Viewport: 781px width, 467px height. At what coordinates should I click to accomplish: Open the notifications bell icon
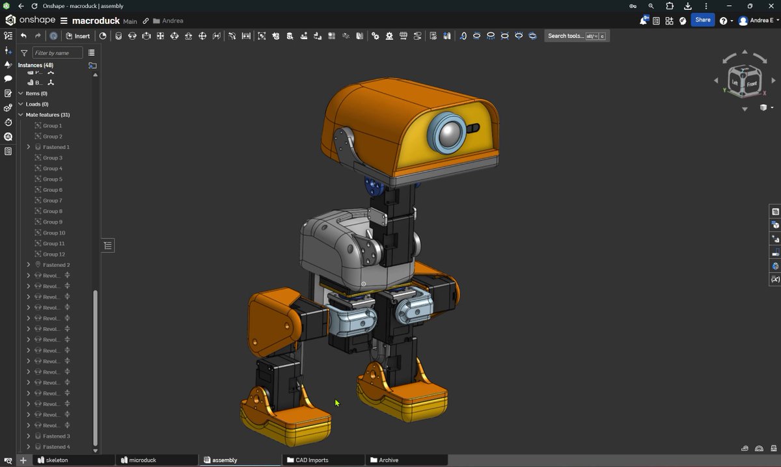[643, 21]
